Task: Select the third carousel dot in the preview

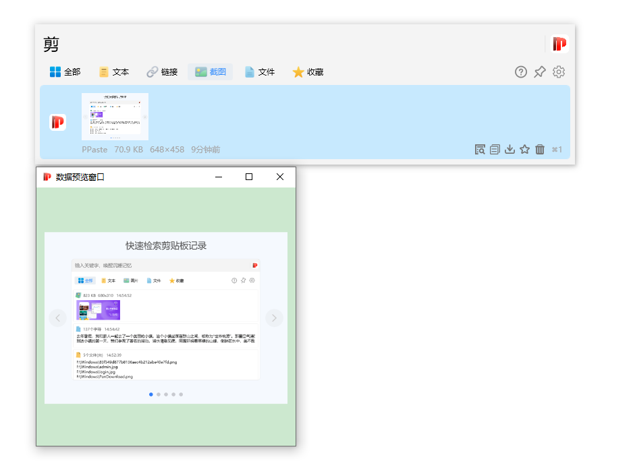Action: point(166,395)
